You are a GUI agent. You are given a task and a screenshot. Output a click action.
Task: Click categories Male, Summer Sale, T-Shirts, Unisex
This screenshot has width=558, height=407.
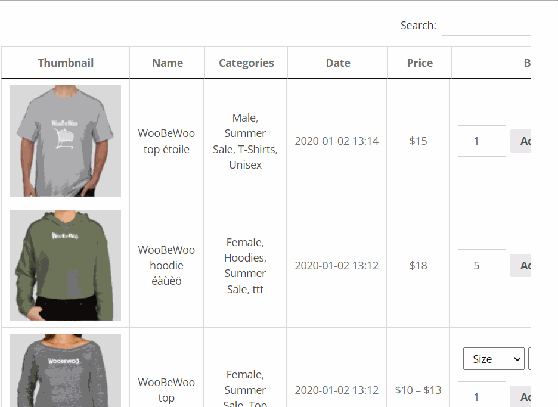click(245, 141)
